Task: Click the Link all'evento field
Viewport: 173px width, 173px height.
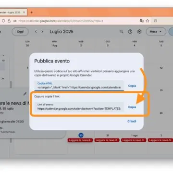Action: point(79,107)
